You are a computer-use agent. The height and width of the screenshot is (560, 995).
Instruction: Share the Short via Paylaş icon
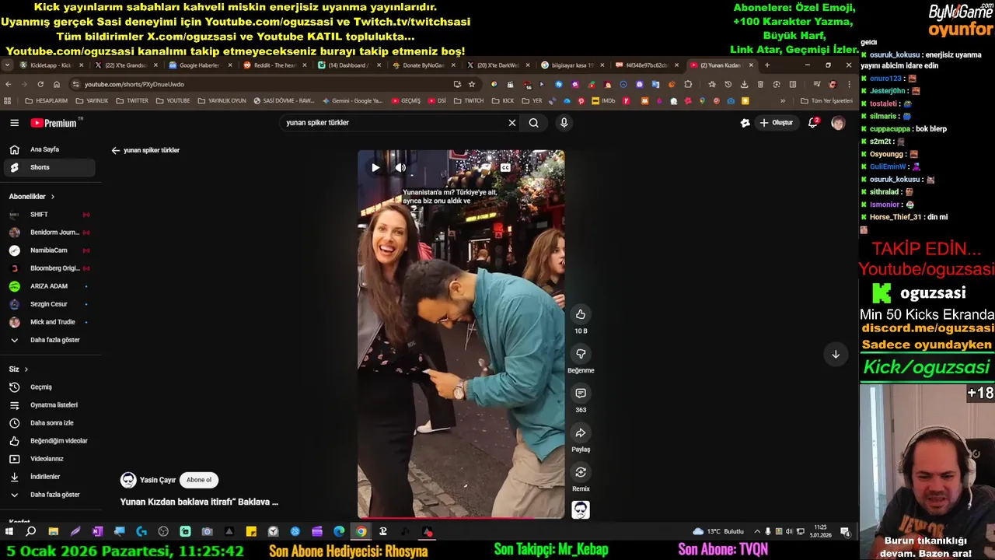click(581, 433)
